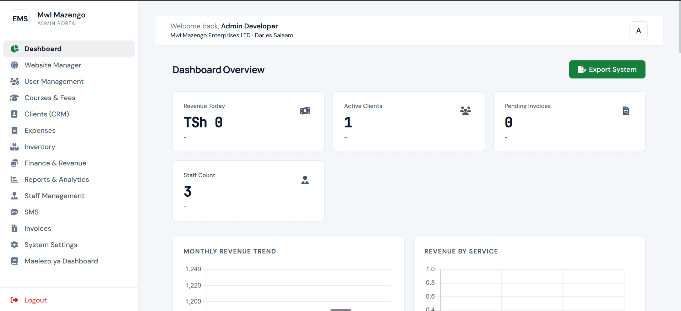681x311 pixels.
Task: Go to Finance & Revenue
Action: point(69,163)
